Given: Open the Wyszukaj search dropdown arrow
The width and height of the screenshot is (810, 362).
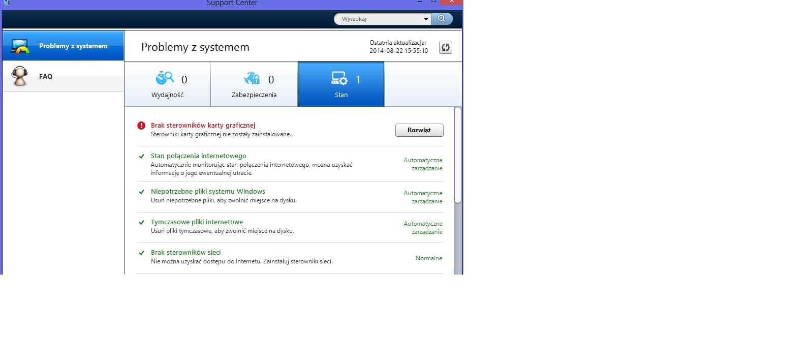Looking at the screenshot, I should pos(426,19).
